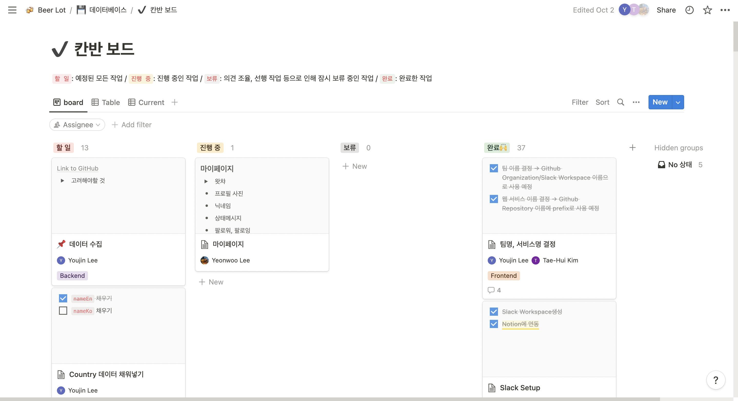Click the Backend color tag

[x=72, y=276]
